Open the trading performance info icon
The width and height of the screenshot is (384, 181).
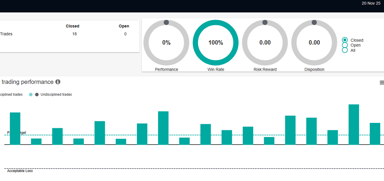(x=58, y=82)
